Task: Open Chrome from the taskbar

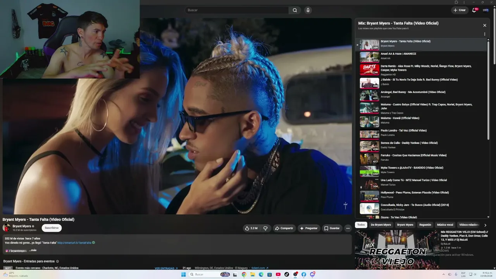Action: (244, 274)
